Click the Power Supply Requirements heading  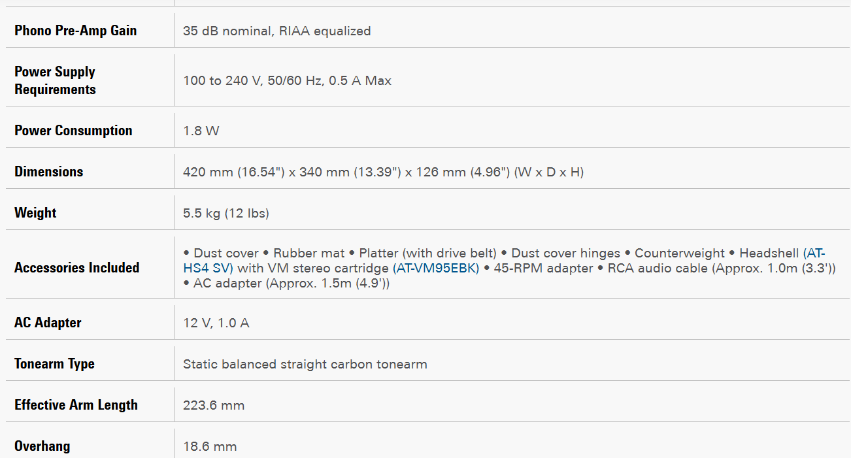click(55, 80)
